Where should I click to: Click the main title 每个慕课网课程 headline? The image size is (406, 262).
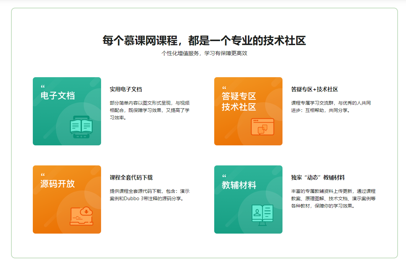tap(204, 41)
